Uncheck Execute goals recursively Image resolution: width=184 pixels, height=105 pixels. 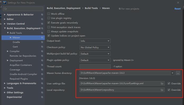49,23
